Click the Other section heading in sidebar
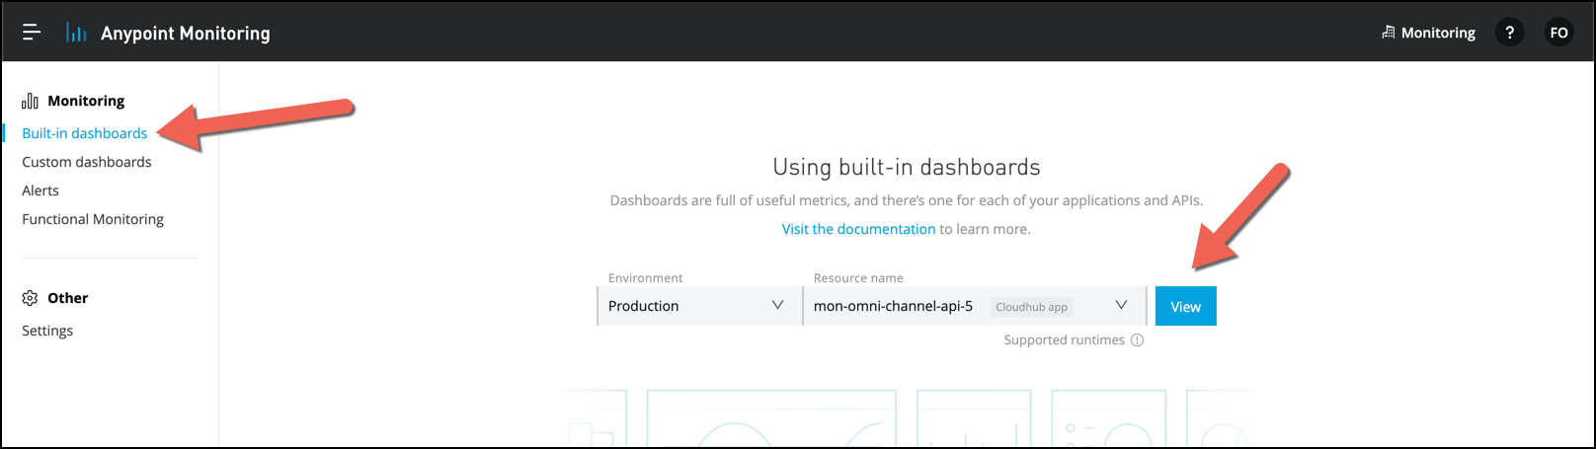The image size is (1596, 449). [x=67, y=298]
